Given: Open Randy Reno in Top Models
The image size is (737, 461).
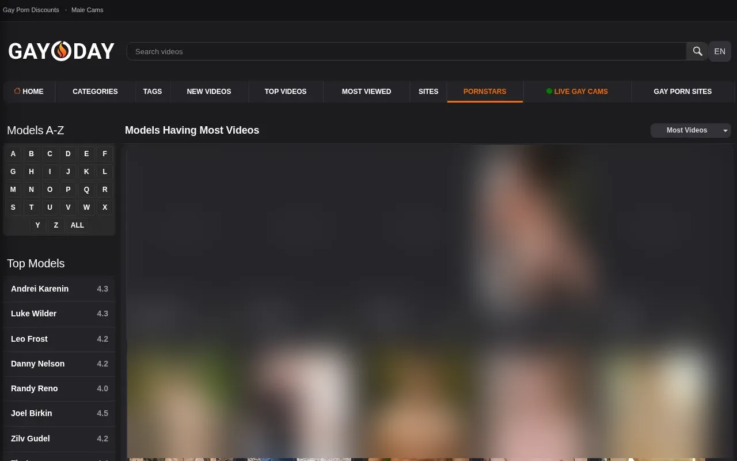Looking at the screenshot, I should point(59,388).
